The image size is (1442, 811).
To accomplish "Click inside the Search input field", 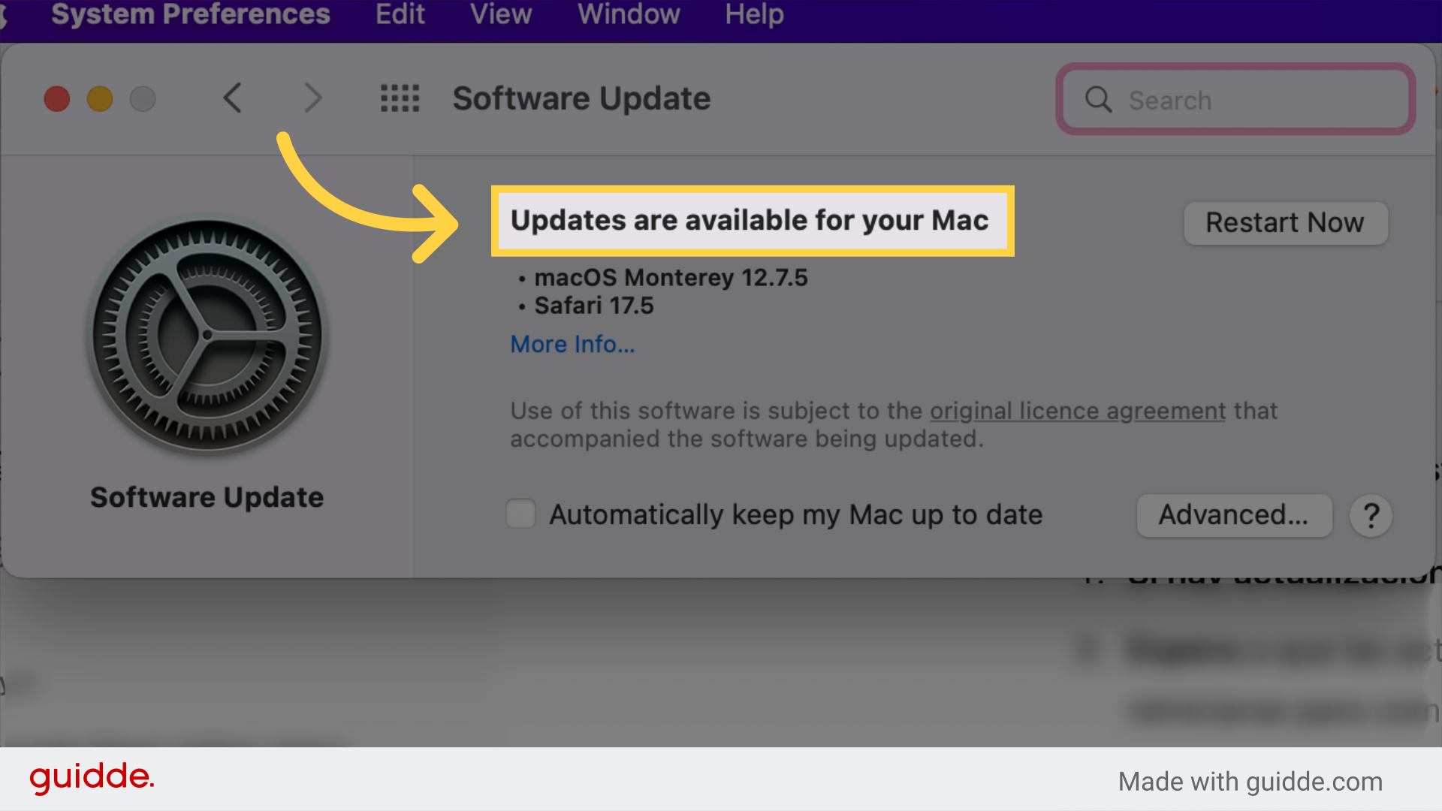I will coord(1232,99).
